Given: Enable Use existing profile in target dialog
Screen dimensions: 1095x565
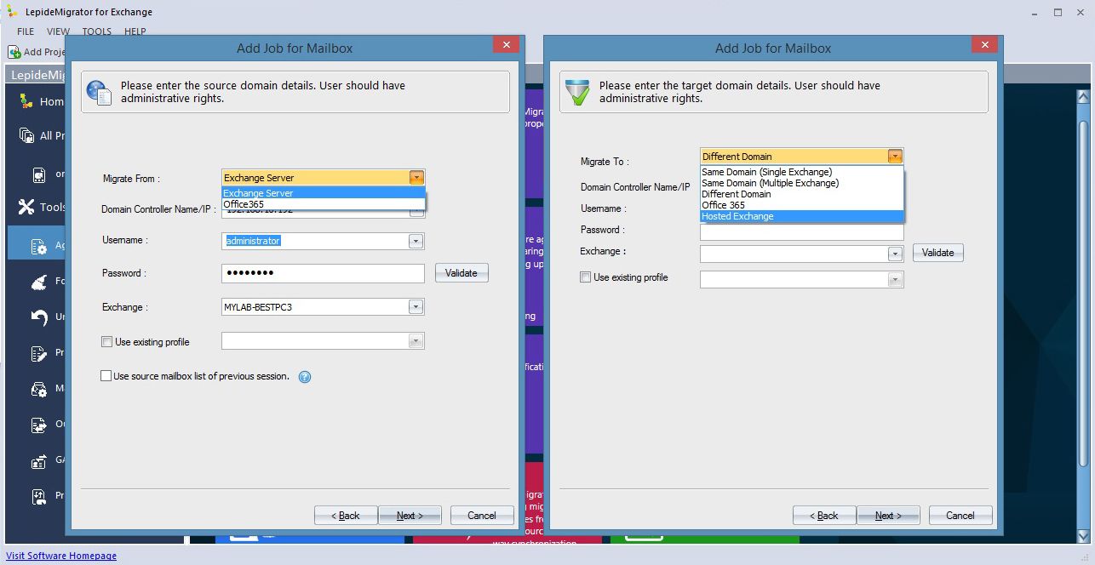Looking at the screenshot, I should click(x=585, y=277).
